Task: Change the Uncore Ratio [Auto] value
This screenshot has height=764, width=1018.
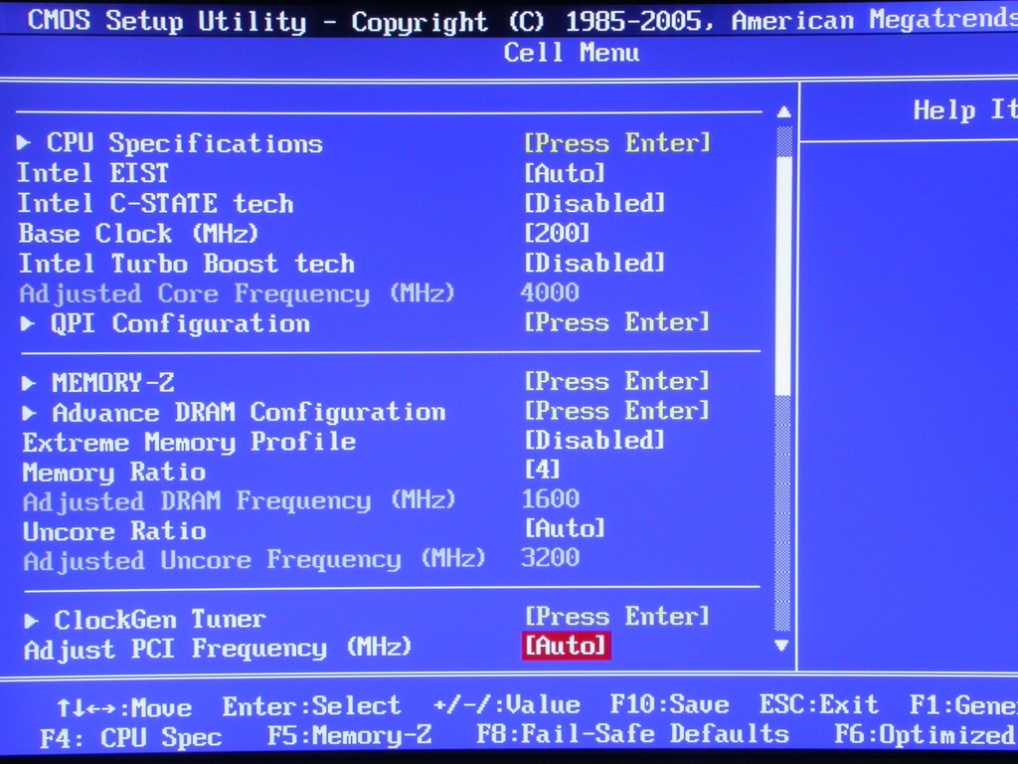Action: [565, 527]
